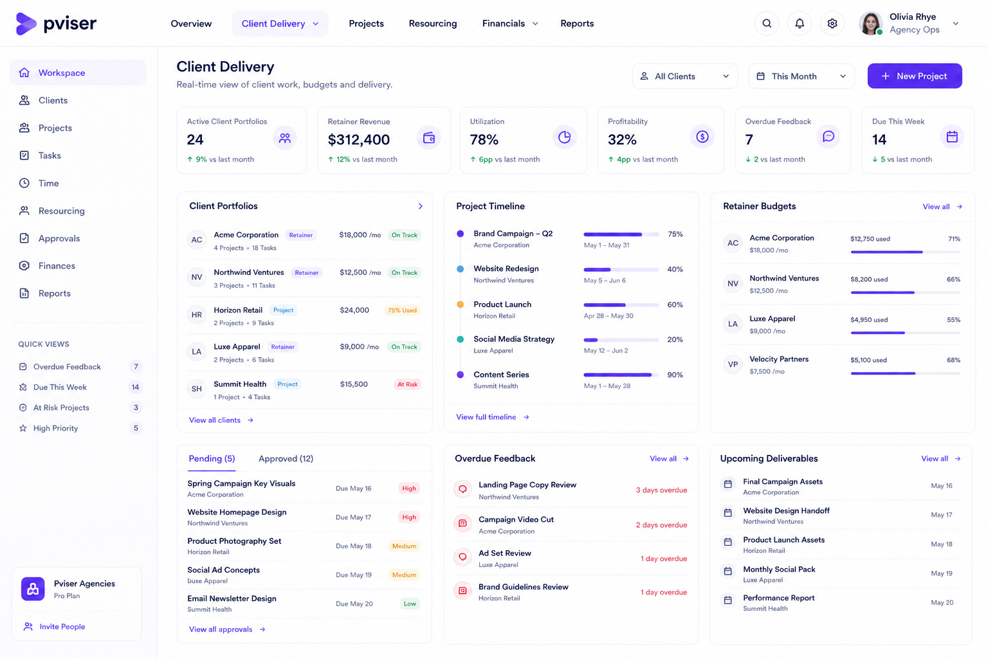The width and height of the screenshot is (988, 659).
Task: Click Retainer Revenue wallet icon
Action: 428,138
